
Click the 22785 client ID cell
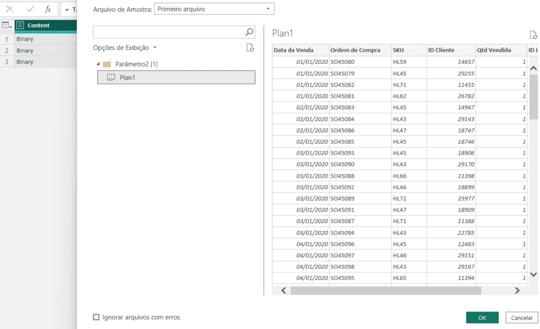pyautogui.click(x=451, y=233)
